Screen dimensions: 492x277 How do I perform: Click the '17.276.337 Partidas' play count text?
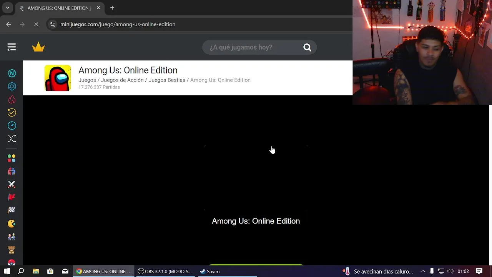[99, 87]
